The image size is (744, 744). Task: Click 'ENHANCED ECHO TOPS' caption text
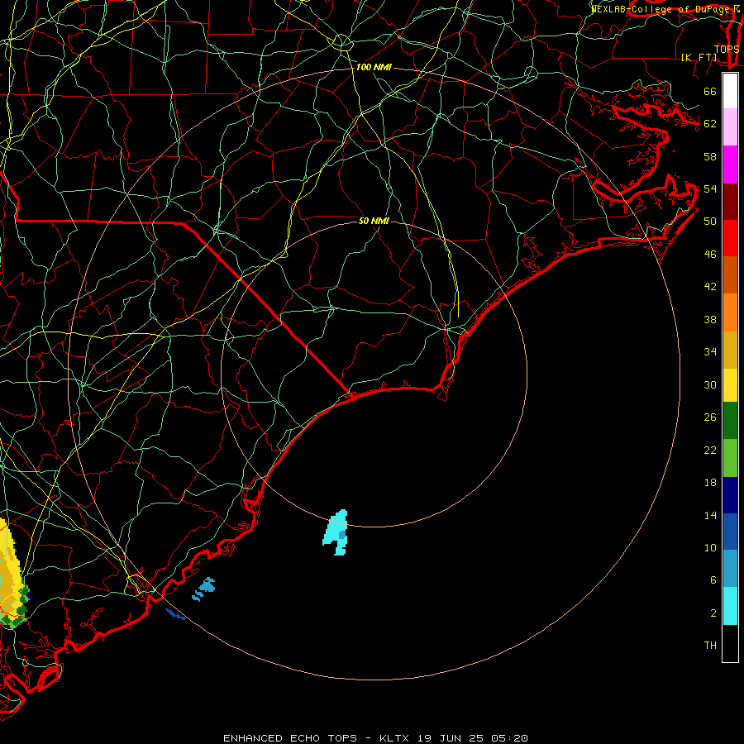[290, 738]
